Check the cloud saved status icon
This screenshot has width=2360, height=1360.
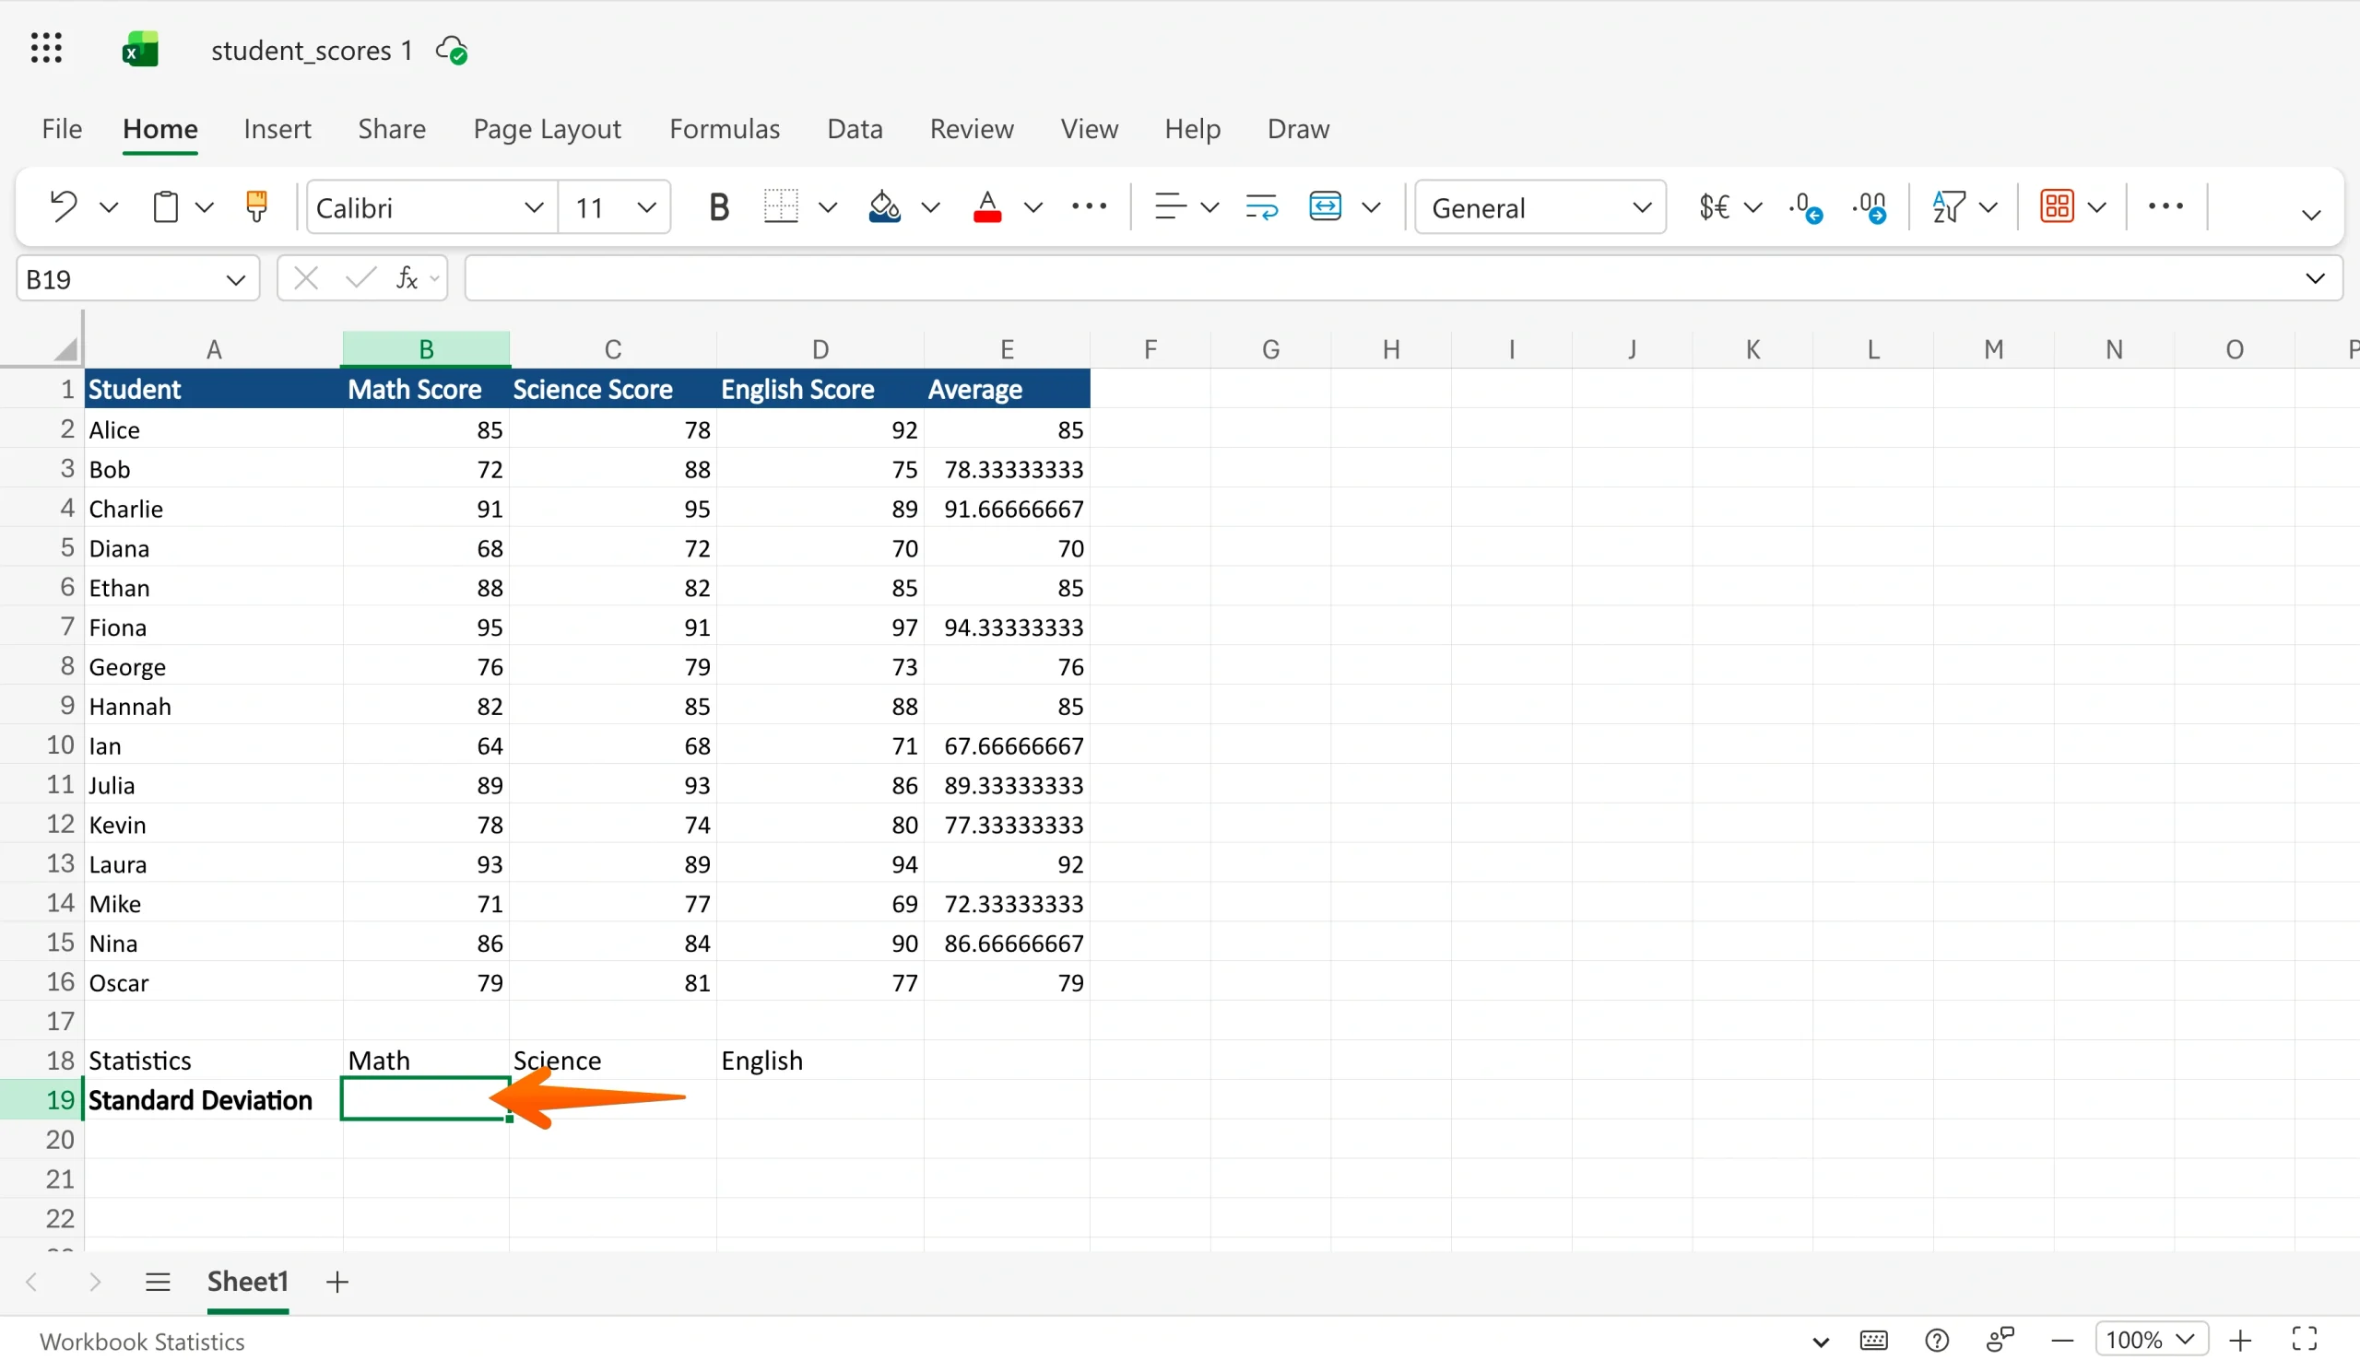(453, 50)
